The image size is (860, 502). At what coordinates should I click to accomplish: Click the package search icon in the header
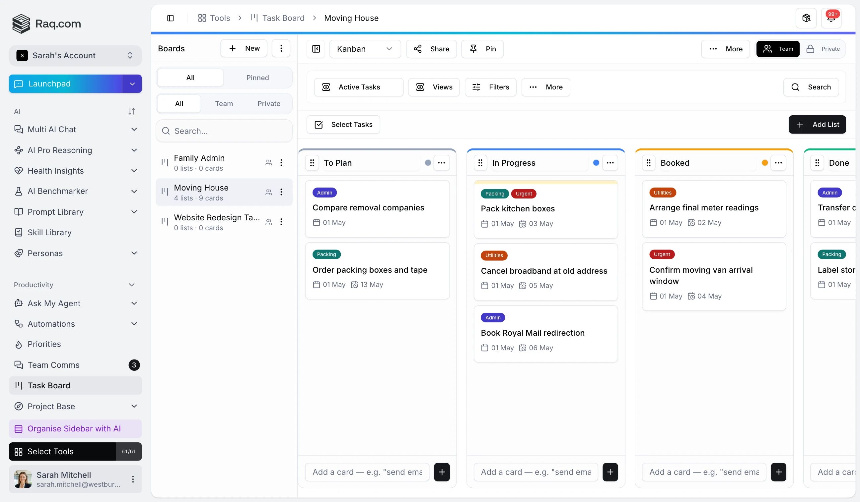806,18
